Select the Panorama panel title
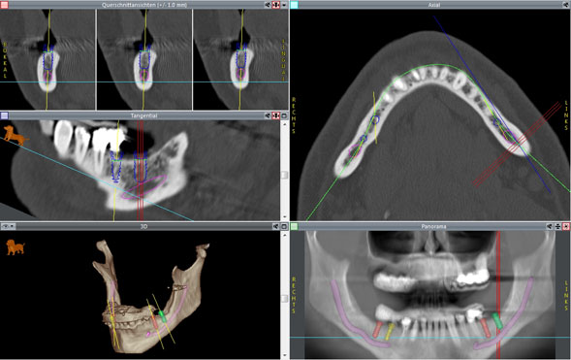This screenshot has height=360, width=571. click(433, 226)
